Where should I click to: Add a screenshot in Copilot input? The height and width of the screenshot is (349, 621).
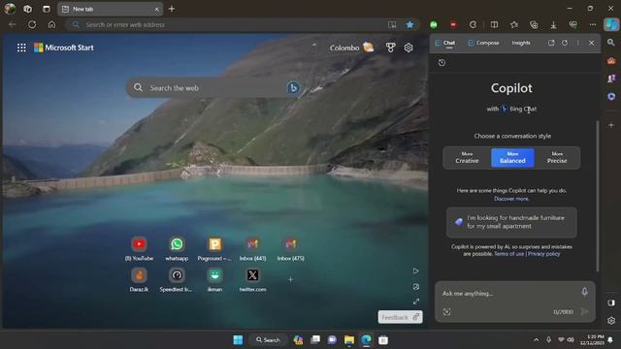pyautogui.click(x=446, y=312)
